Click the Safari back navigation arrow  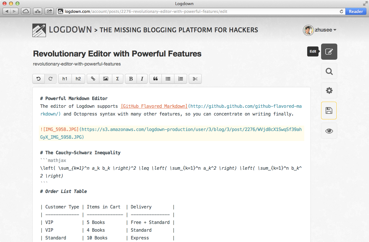(7, 11)
